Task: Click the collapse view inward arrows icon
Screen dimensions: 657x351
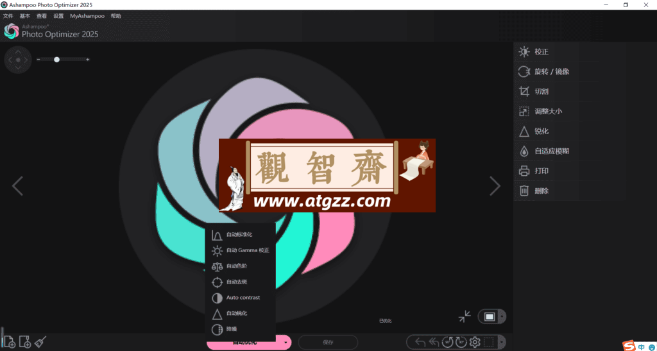Action: [x=465, y=316]
